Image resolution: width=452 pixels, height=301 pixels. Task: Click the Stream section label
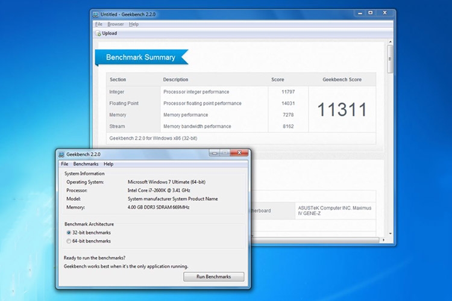tap(117, 126)
